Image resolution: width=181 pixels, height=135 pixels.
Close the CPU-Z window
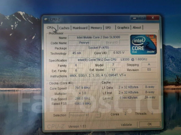[153, 18]
